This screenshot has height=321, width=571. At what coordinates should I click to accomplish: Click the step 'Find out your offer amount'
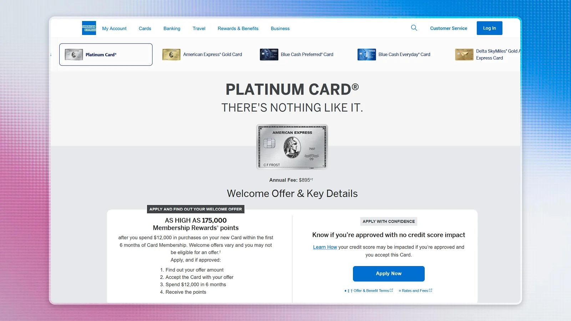tap(194, 270)
